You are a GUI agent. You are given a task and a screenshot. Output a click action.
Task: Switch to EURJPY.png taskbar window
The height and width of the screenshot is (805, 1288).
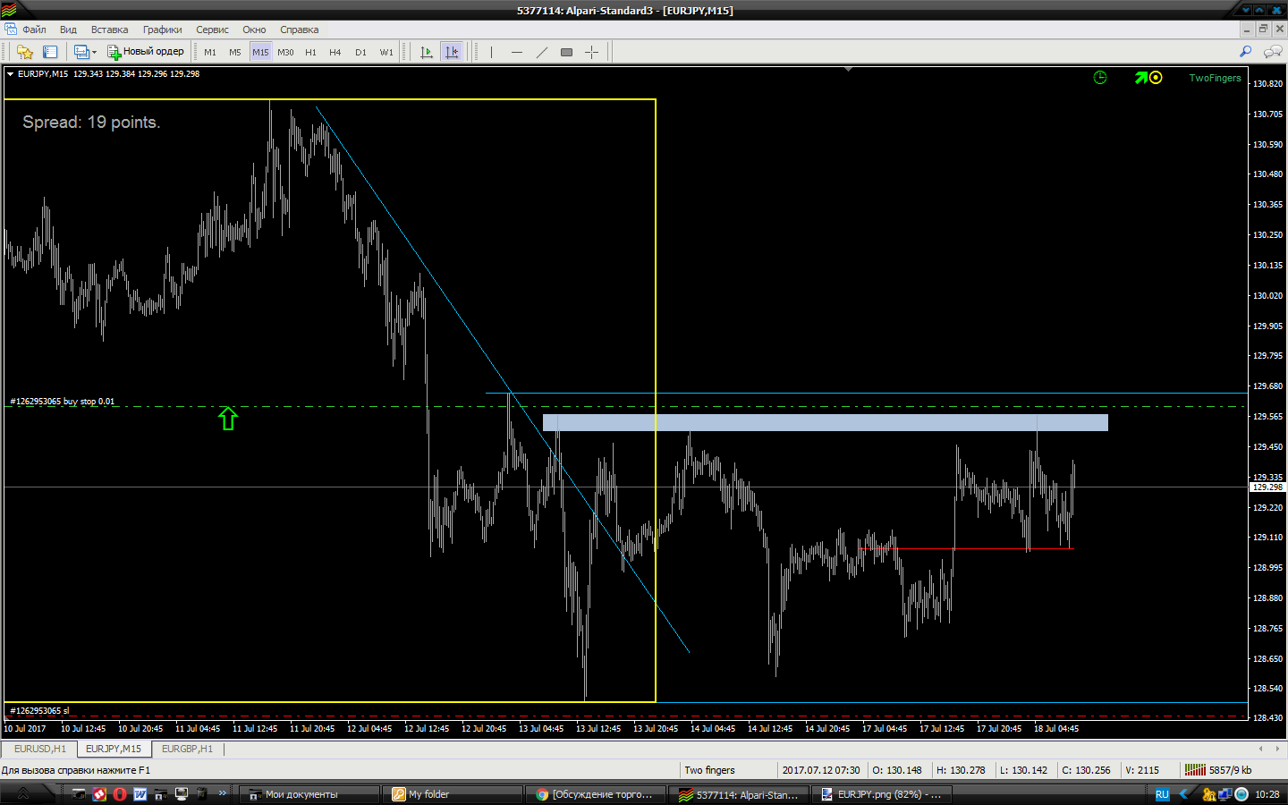[882, 794]
